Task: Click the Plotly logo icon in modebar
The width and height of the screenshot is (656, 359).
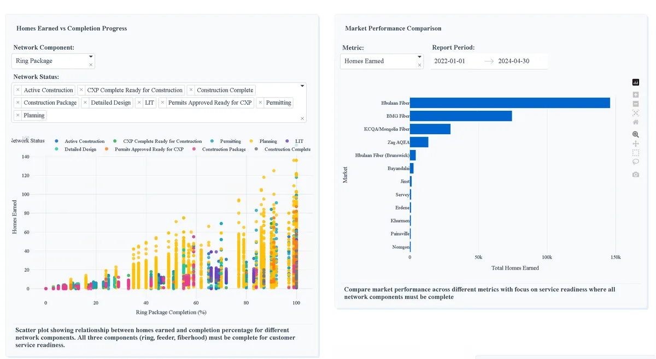Action: 635,82
